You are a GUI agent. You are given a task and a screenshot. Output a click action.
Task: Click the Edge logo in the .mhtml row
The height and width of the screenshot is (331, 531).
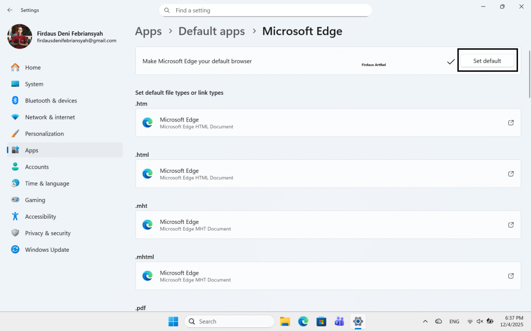147,276
